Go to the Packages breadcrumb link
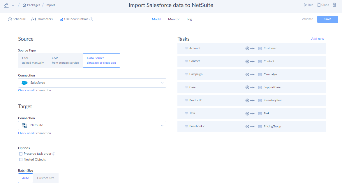The image size is (342, 187). (x=34, y=5)
